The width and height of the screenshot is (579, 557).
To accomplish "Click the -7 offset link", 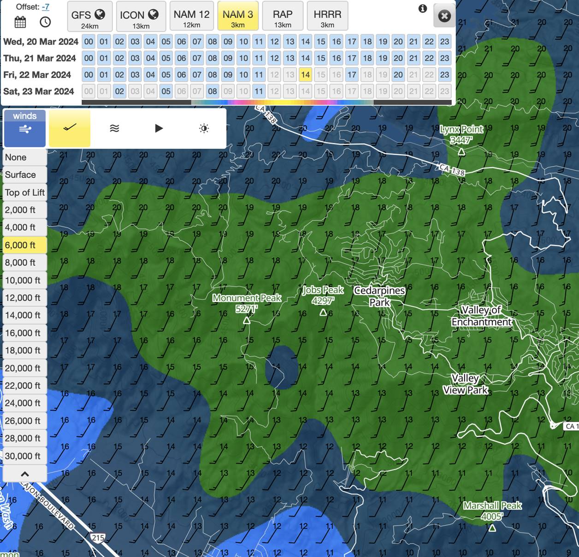I will [x=46, y=7].
